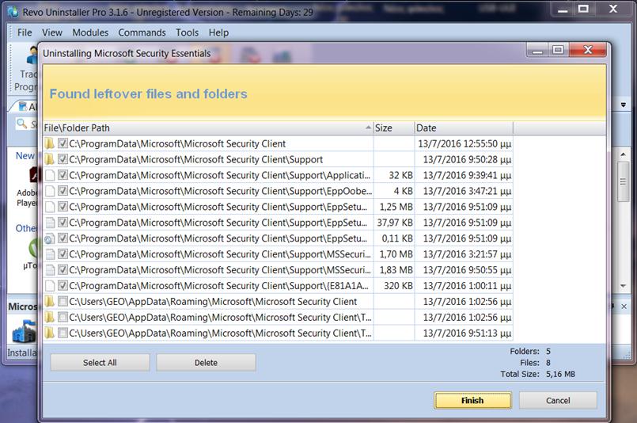
Task: Open the File menu
Action: click(25, 32)
